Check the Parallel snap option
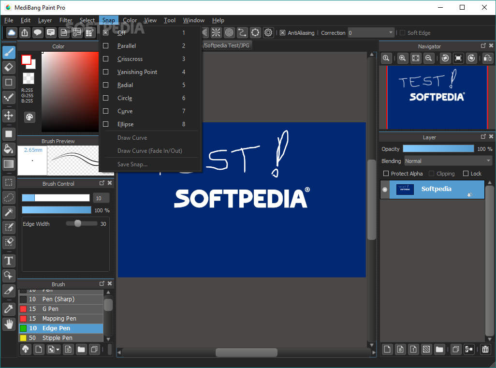 click(x=106, y=46)
